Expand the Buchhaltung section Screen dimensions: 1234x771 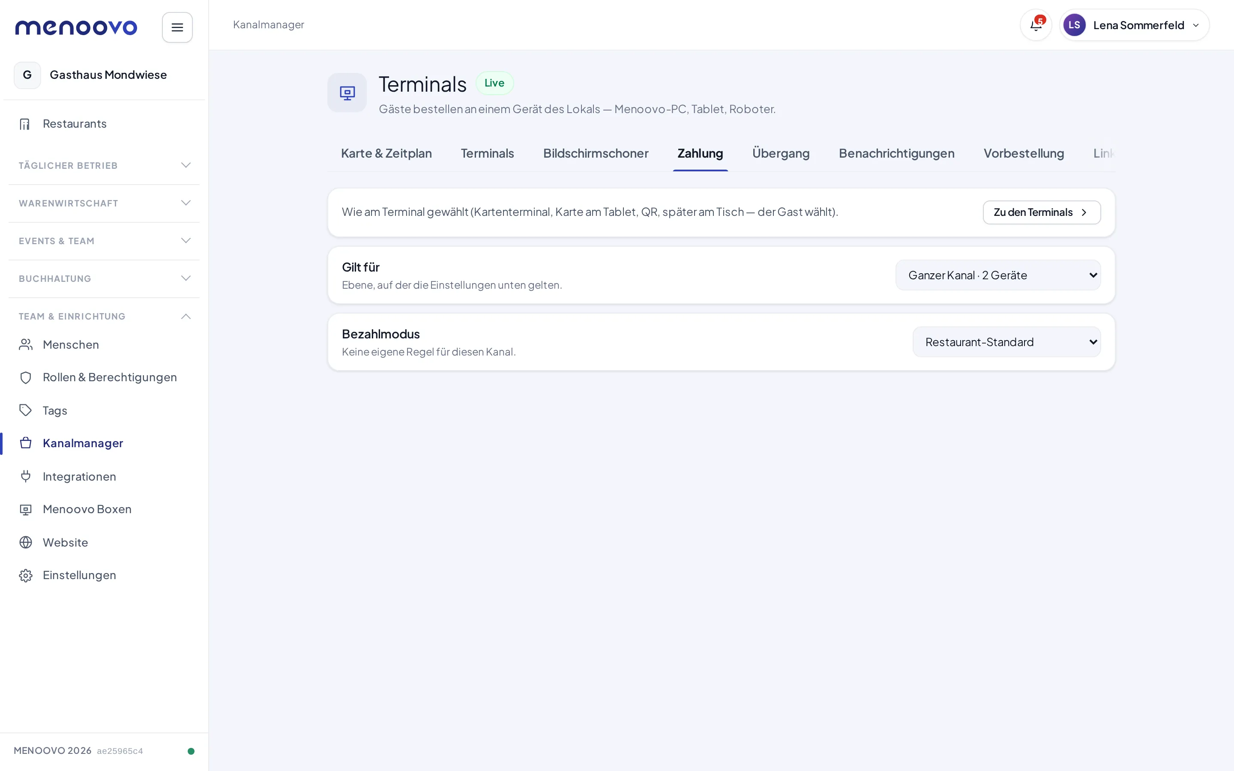104,278
